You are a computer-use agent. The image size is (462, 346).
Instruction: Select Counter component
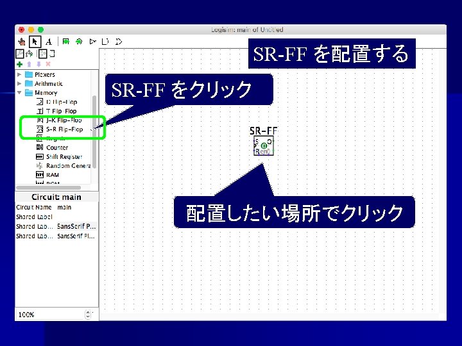52,147
